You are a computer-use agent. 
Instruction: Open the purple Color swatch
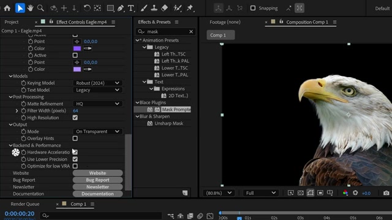click(77, 48)
